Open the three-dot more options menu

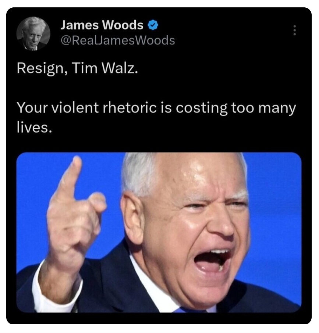295,30
